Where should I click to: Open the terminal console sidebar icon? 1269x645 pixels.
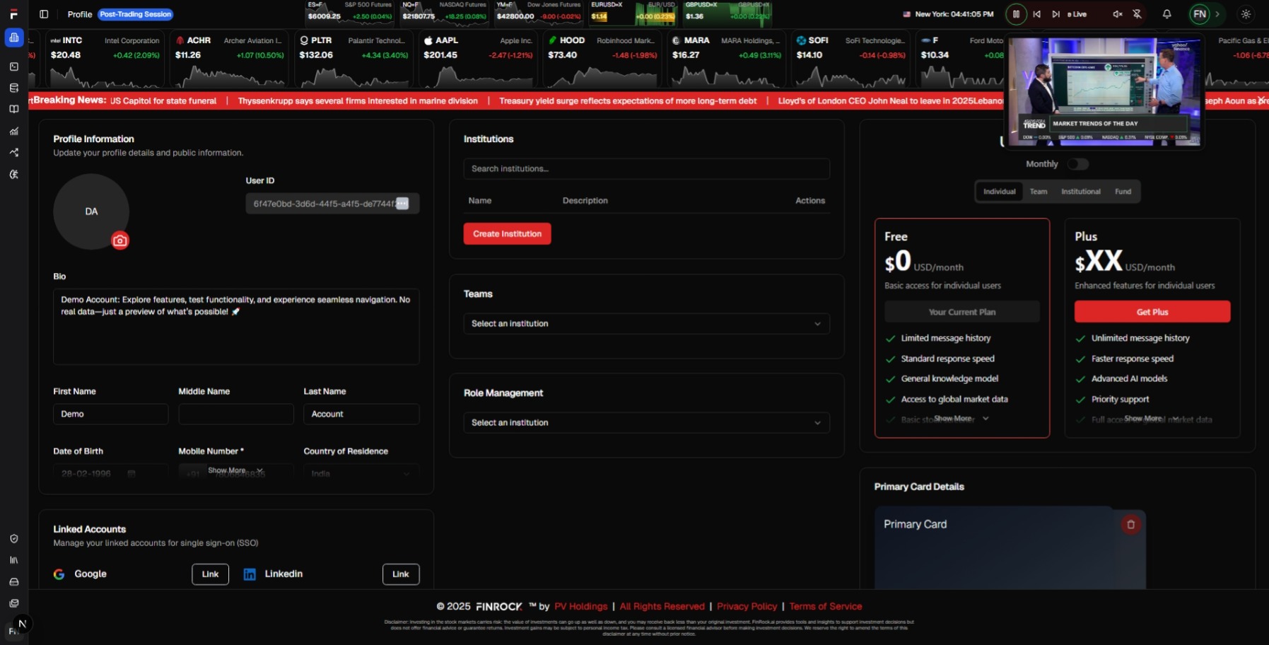coord(13,66)
